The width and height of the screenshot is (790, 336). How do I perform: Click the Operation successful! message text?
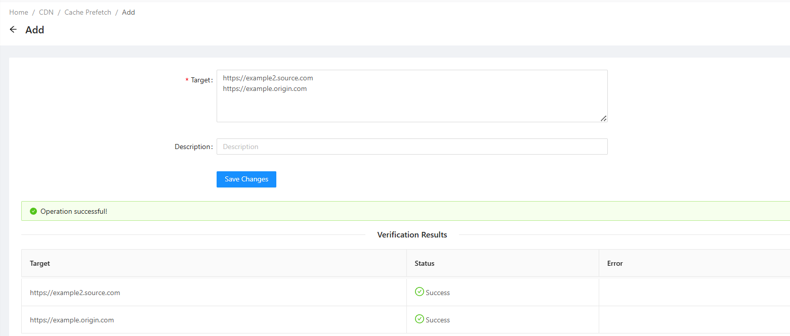point(74,211)
